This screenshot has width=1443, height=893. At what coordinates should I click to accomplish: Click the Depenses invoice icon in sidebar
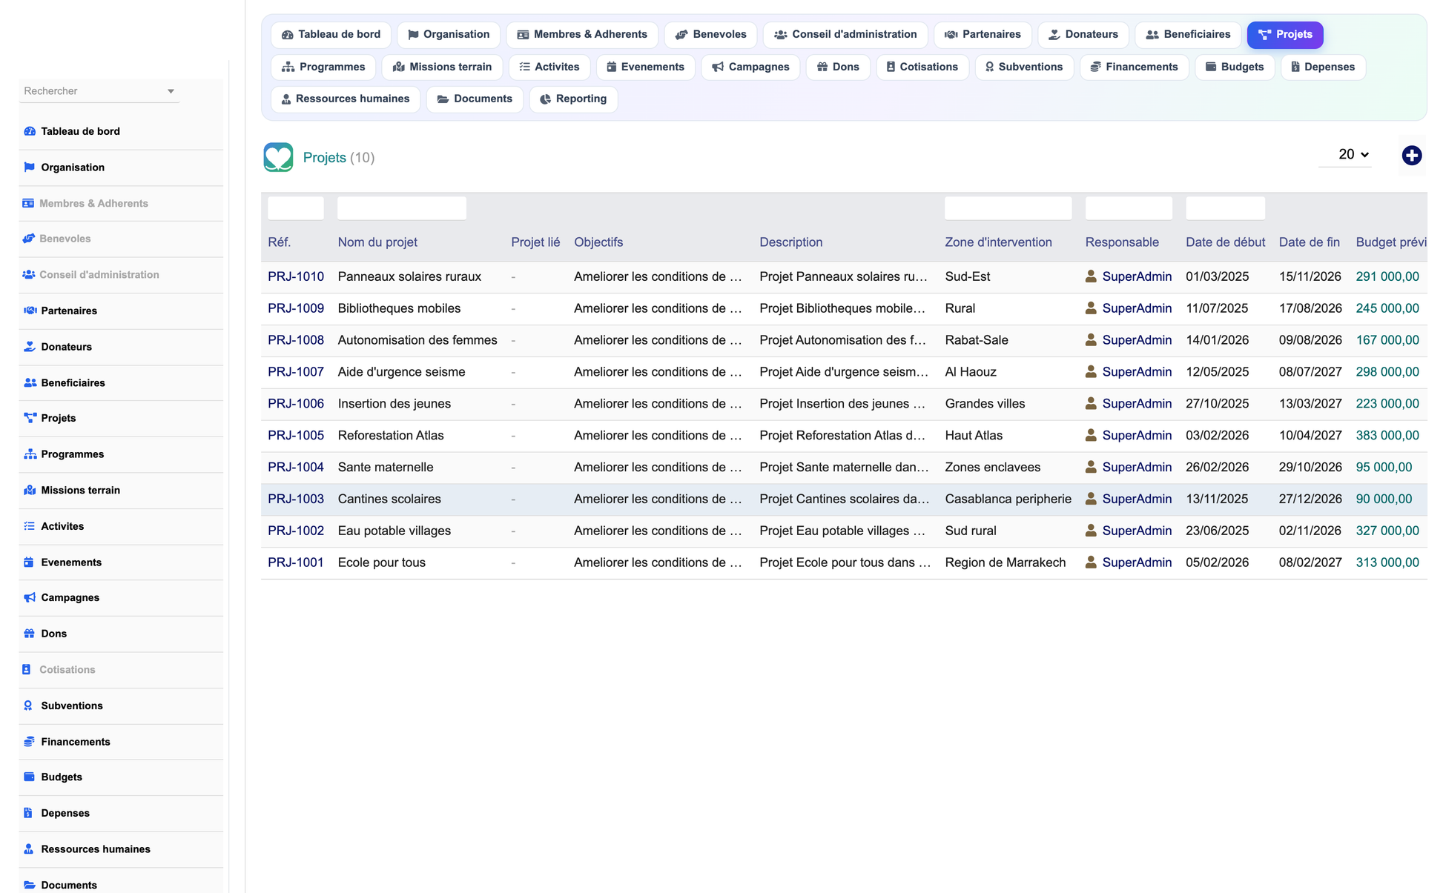[x=28, y=813]
